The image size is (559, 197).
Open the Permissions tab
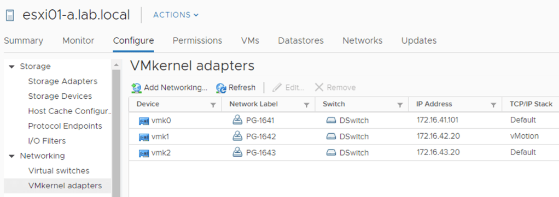pos(197,40)
